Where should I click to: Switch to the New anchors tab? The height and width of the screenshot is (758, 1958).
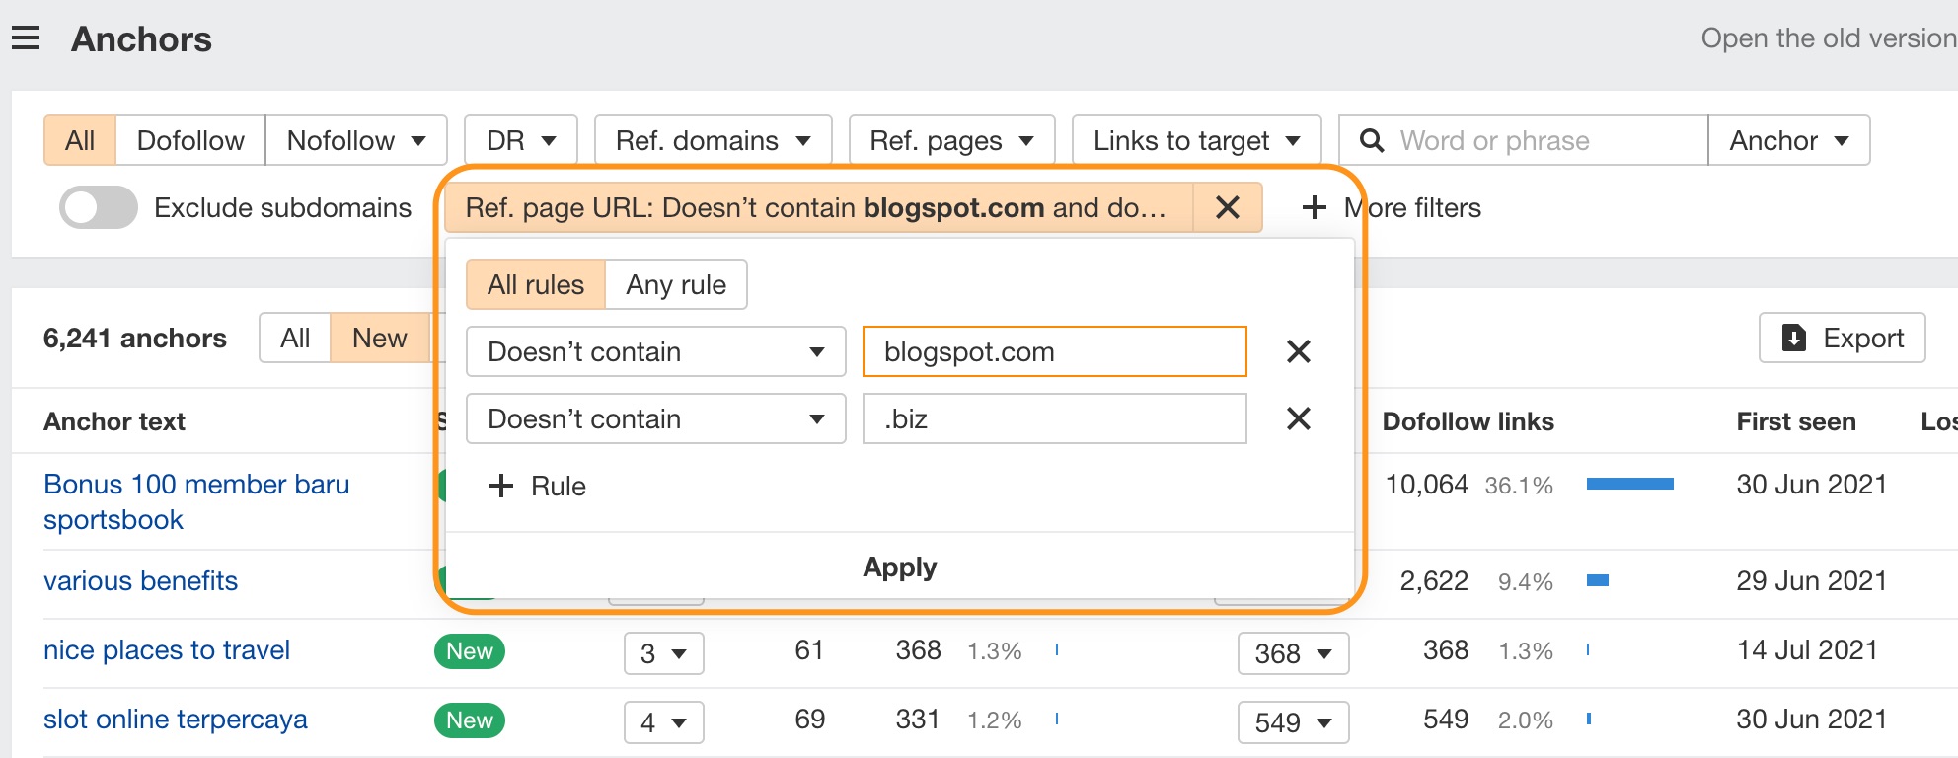coord(379,338)
